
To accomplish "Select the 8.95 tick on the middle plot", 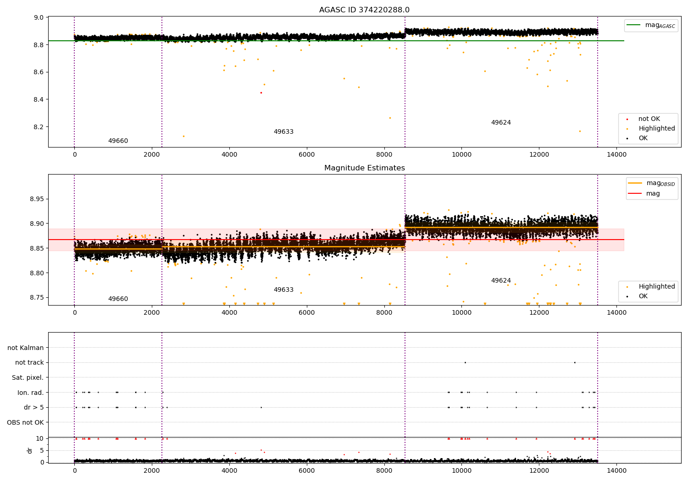I will click(x=37, y=199).
